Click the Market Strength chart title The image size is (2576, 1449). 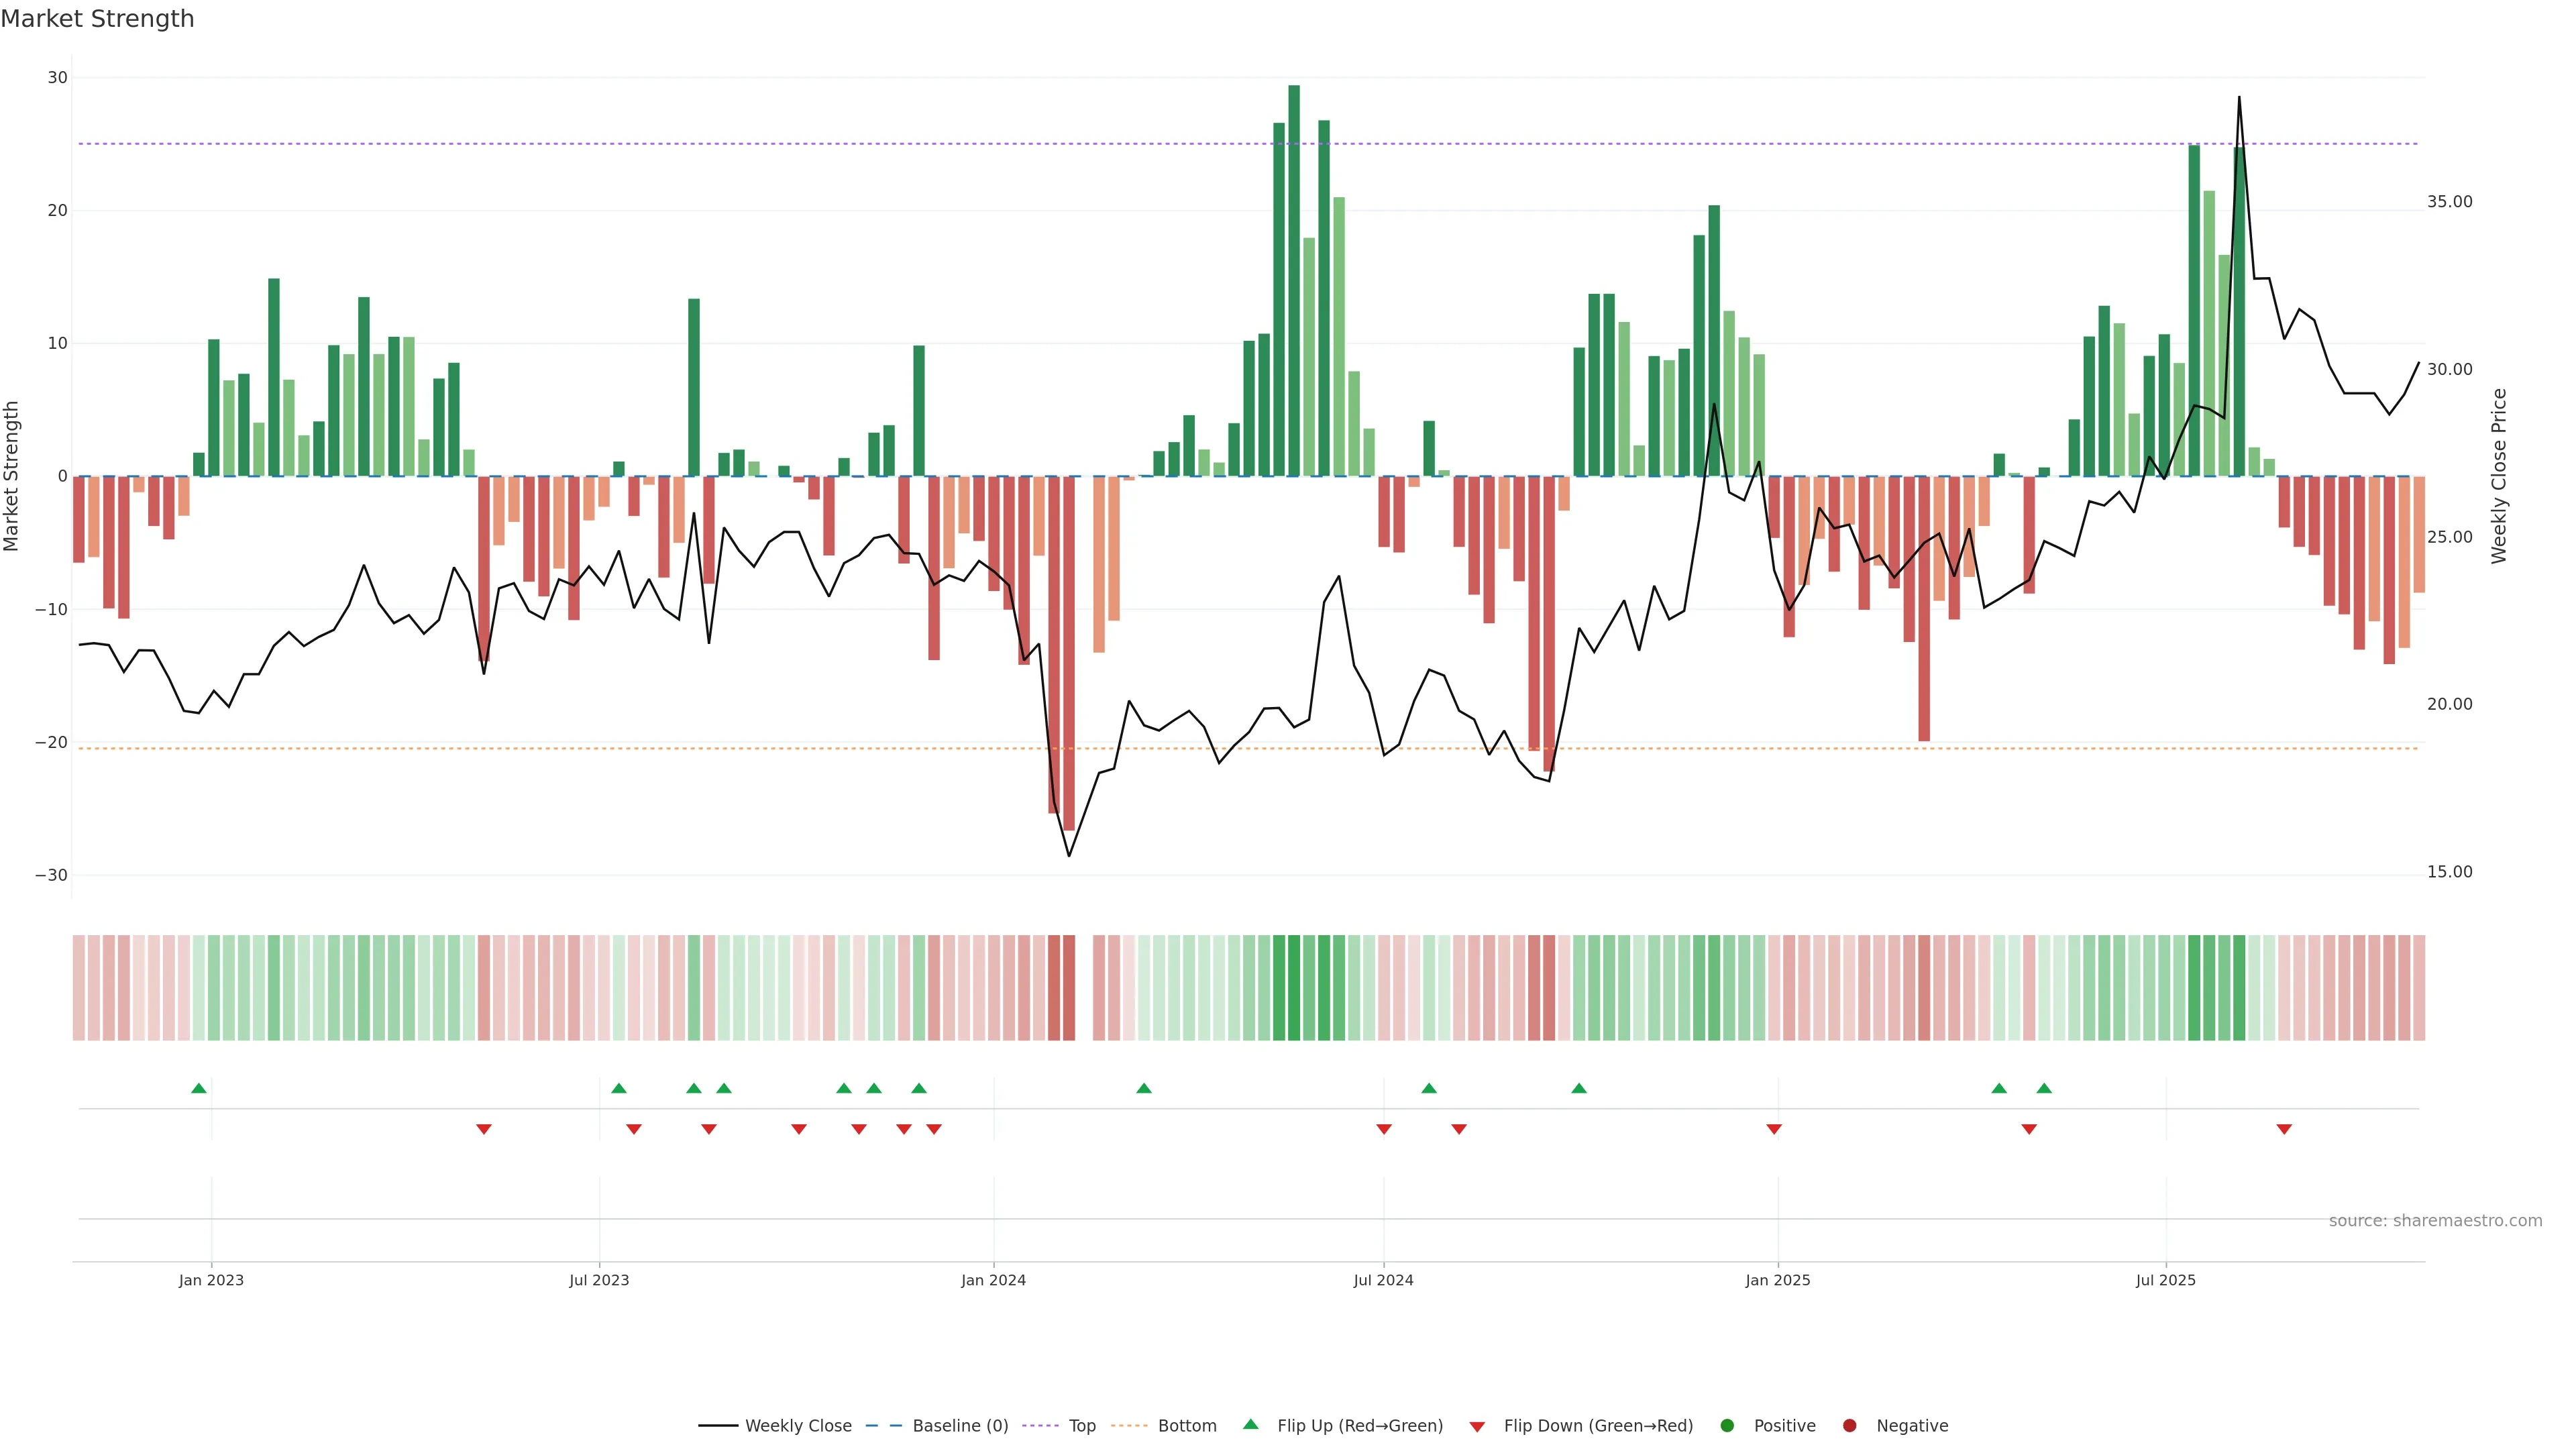(x=97, y=19)
